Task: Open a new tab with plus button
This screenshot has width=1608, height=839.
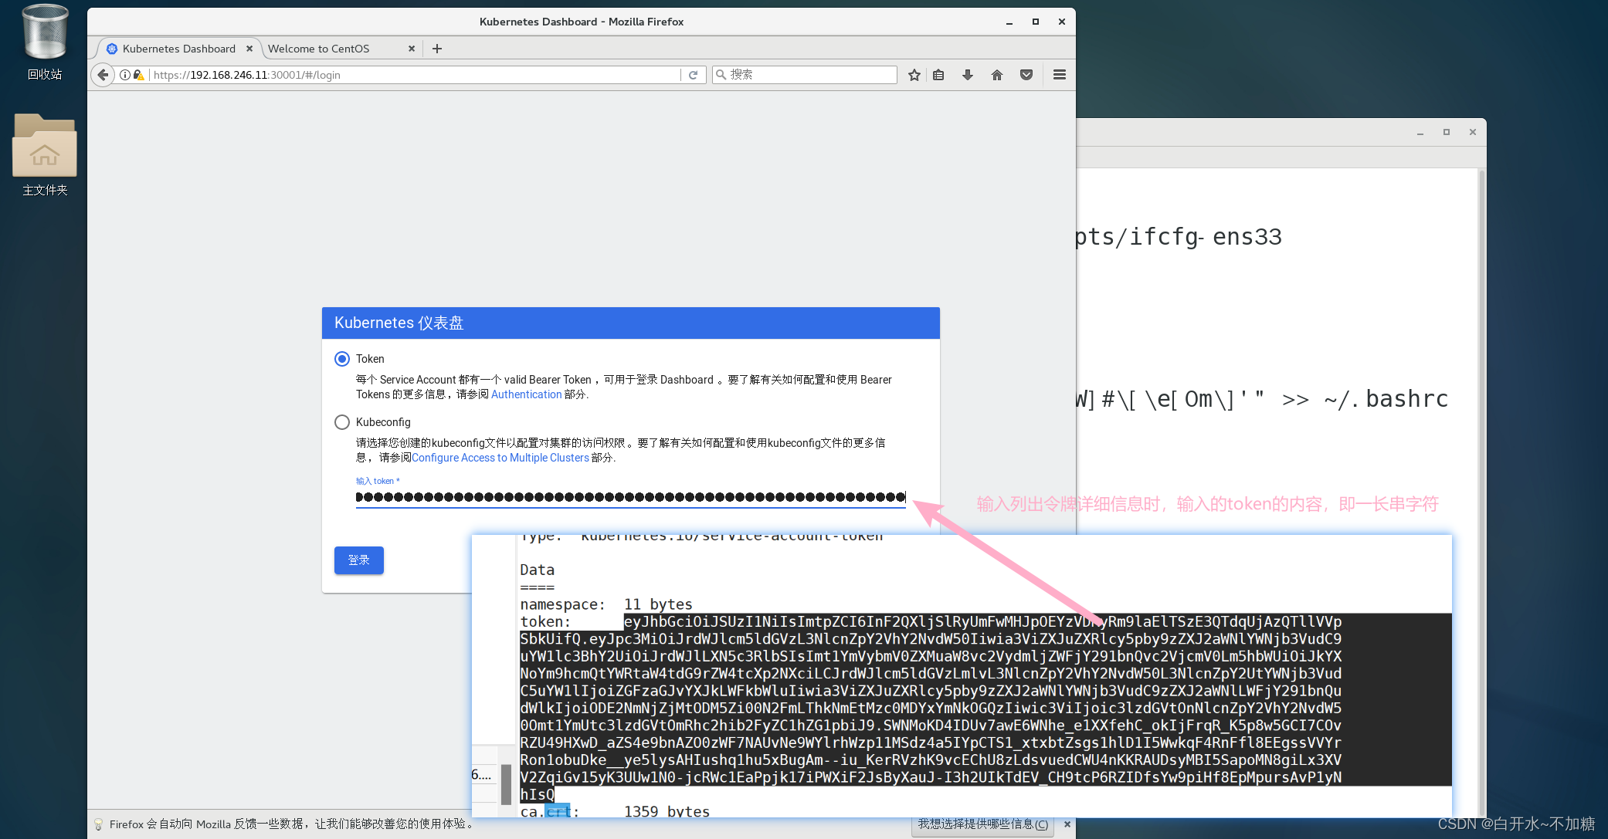Action: click(x=437, y=49)
